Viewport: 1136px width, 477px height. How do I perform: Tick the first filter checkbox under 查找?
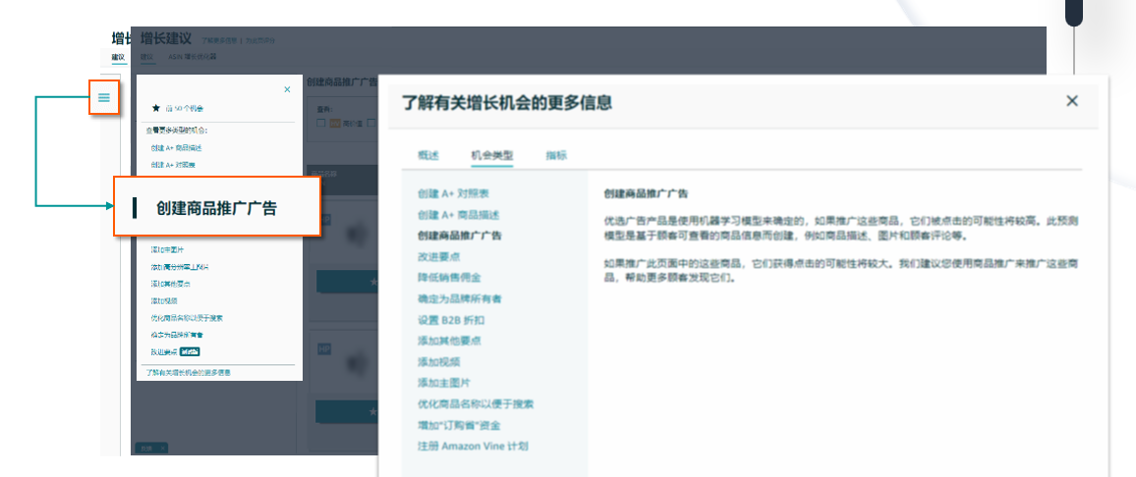pyautogui.click(x=321, y=124)
